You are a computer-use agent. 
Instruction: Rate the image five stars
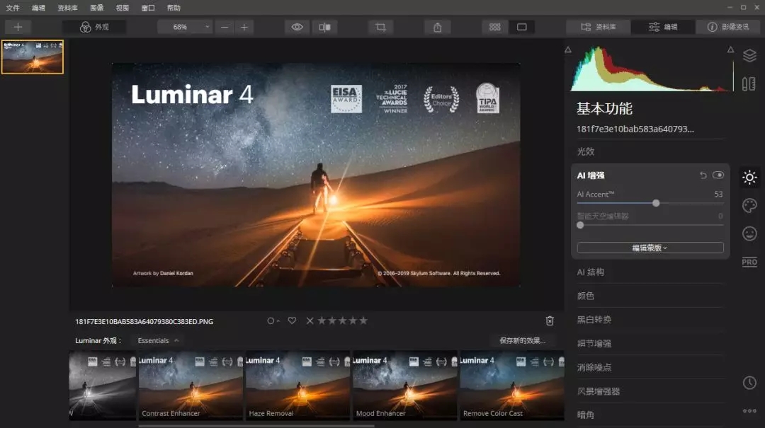[363, 320]
